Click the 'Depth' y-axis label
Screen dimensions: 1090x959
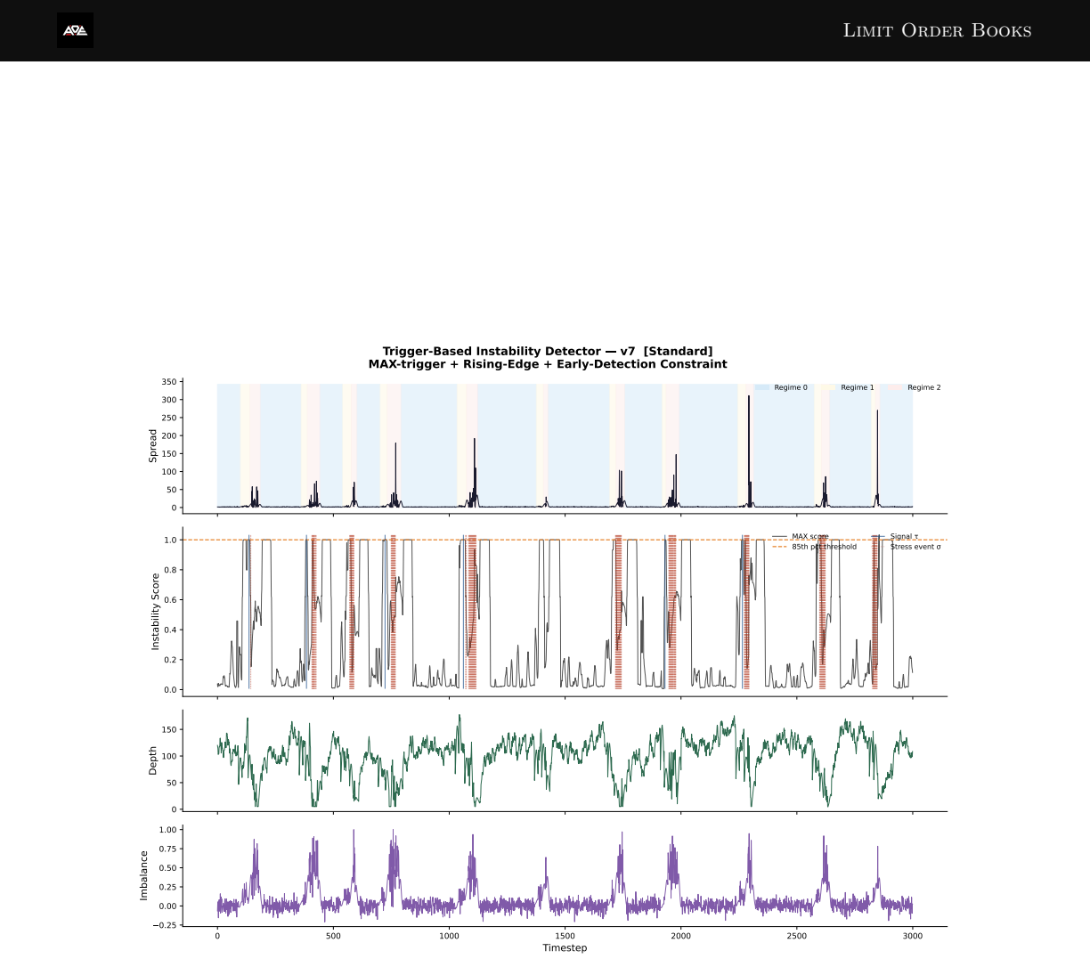point(153,760)
